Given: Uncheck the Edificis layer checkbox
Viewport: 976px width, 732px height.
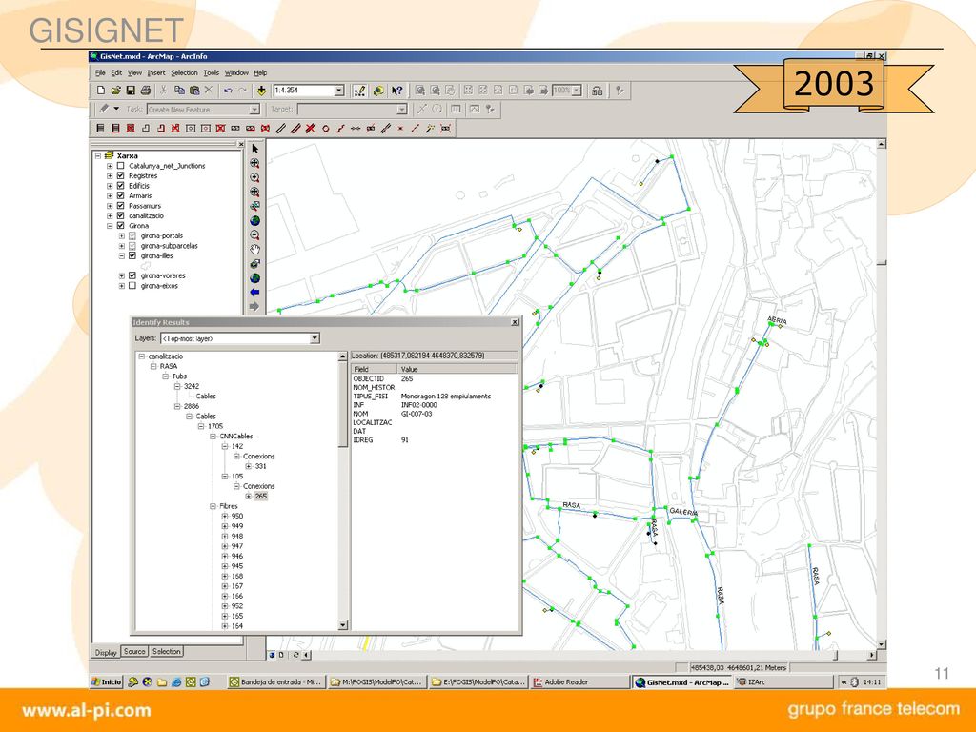Looking at the screenshot, I should [121, 186].
